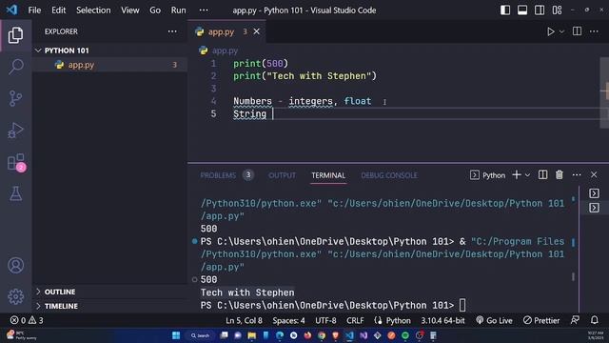Switch to the PROBLEMS tab
Viewport: 609px width, 343px height.
(218, 175)
